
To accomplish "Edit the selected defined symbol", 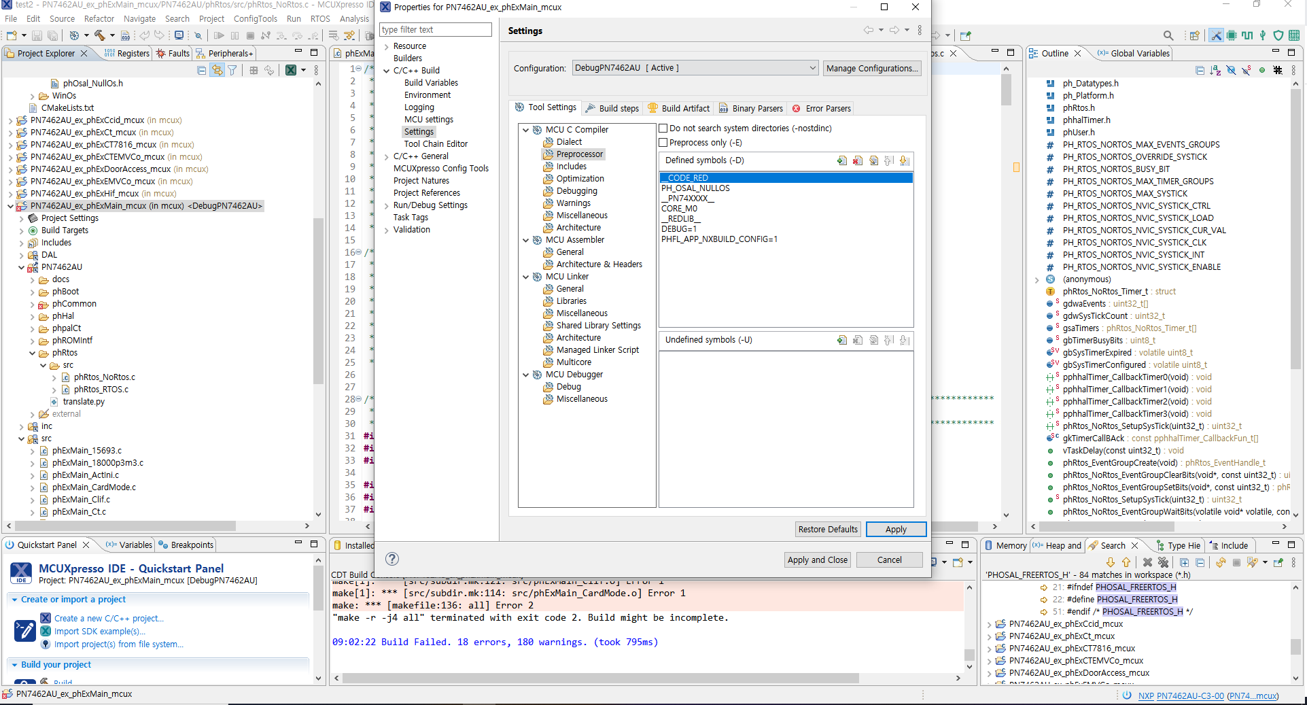I will 873,161.
